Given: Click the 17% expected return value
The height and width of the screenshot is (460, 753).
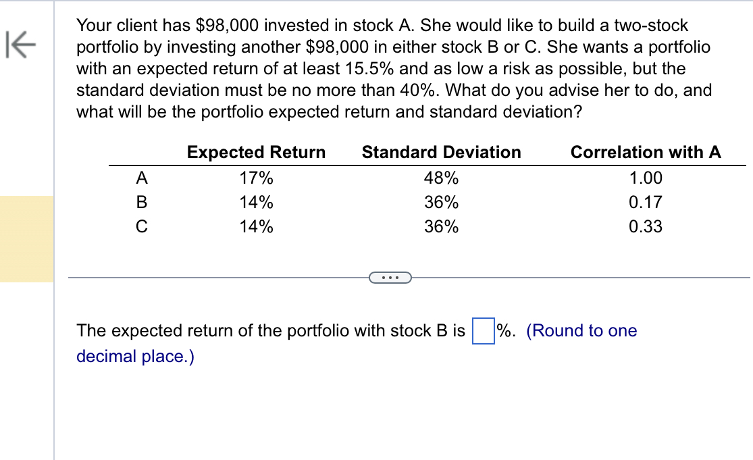Looking at the screenshot, I should 256,178.
